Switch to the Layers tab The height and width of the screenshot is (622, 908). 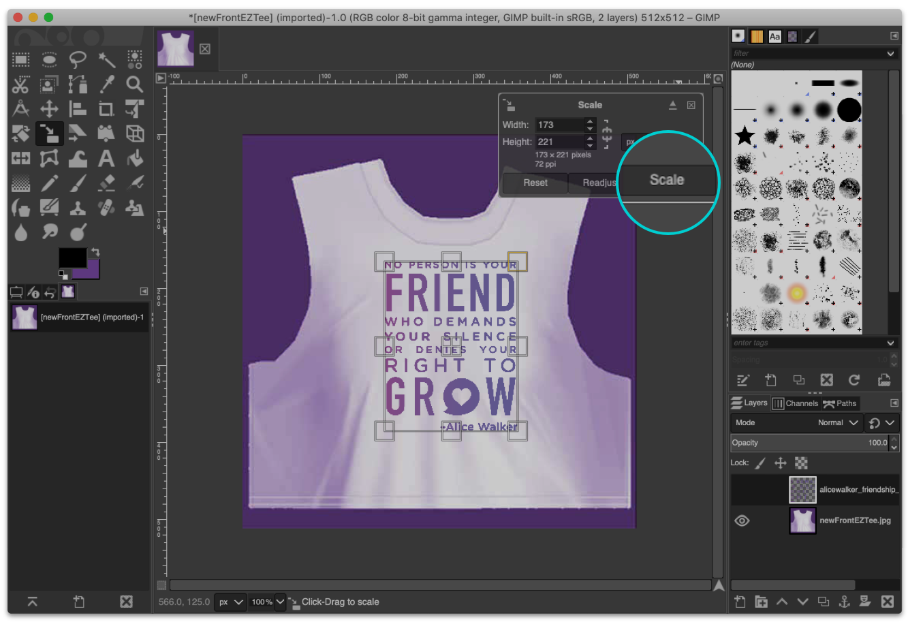(x=749, y=403)
